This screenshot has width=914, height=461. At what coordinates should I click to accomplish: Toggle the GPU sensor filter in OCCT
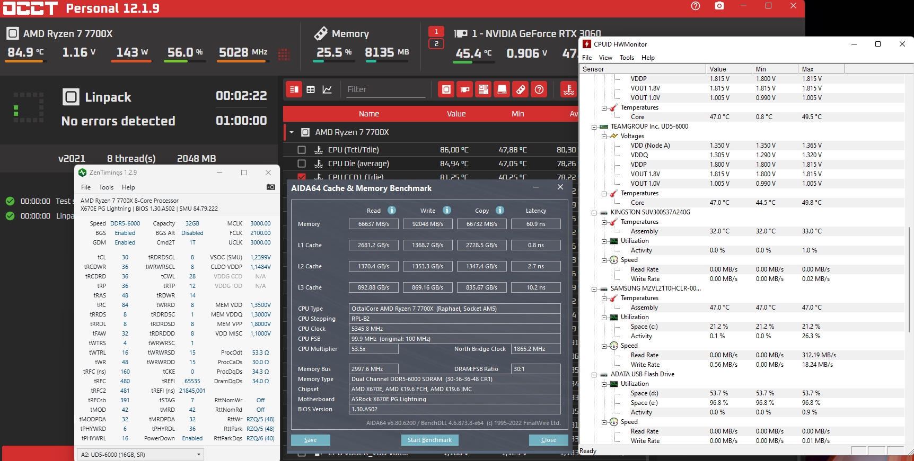(x=465, y=89)
